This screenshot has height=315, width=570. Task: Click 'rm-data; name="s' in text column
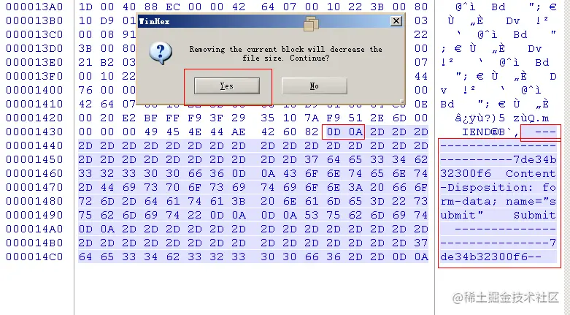click(x=498, y=202)
